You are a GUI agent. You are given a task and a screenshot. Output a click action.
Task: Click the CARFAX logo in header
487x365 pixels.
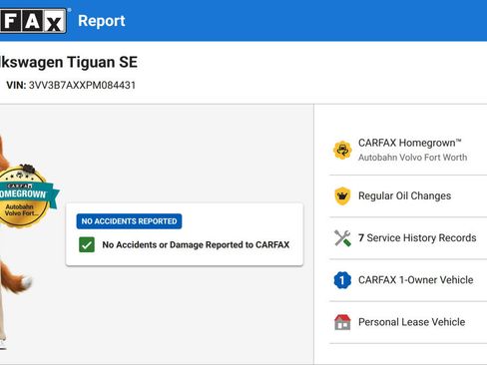pos(33,21)
